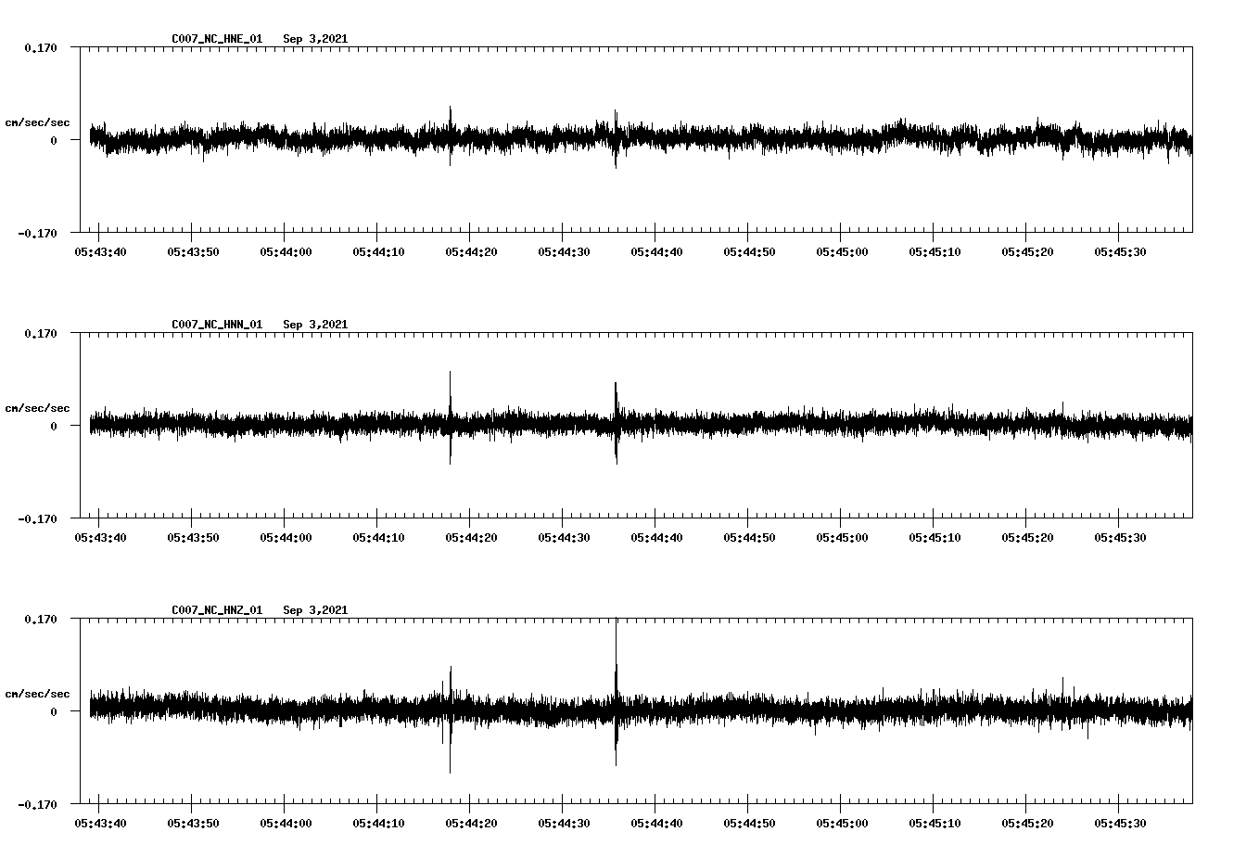This screenshot has height=857, width=1259.
Task: Click the 05:43:50 time label under HNE plot
Action: (x=193, y=251)
